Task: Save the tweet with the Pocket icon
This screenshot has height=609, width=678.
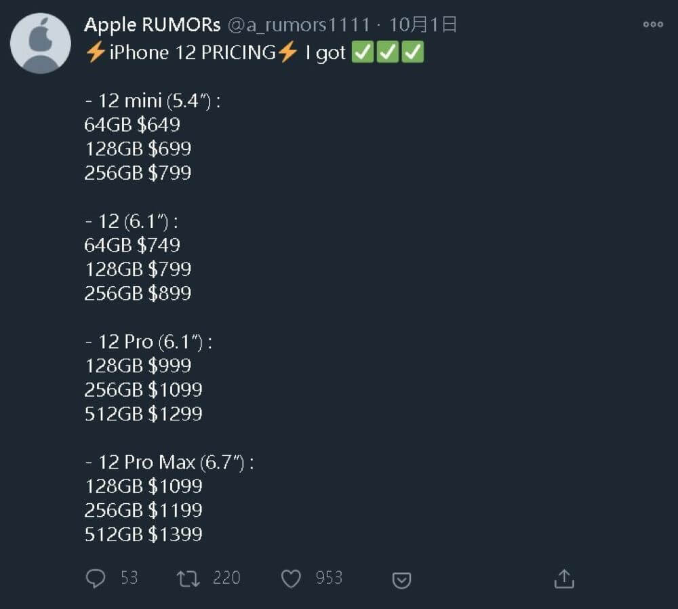Action: coord(402,581)
